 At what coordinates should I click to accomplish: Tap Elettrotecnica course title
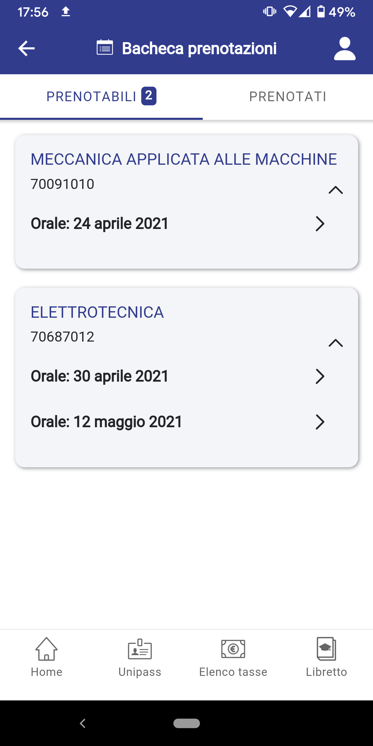(x=97, y=312)
